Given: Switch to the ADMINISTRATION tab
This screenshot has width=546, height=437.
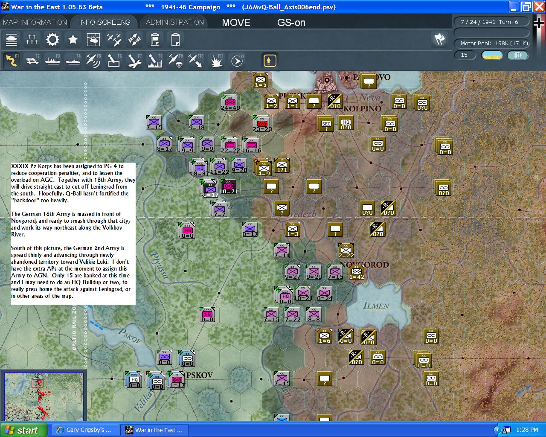Looking at the screenshot, I should 175,22.
